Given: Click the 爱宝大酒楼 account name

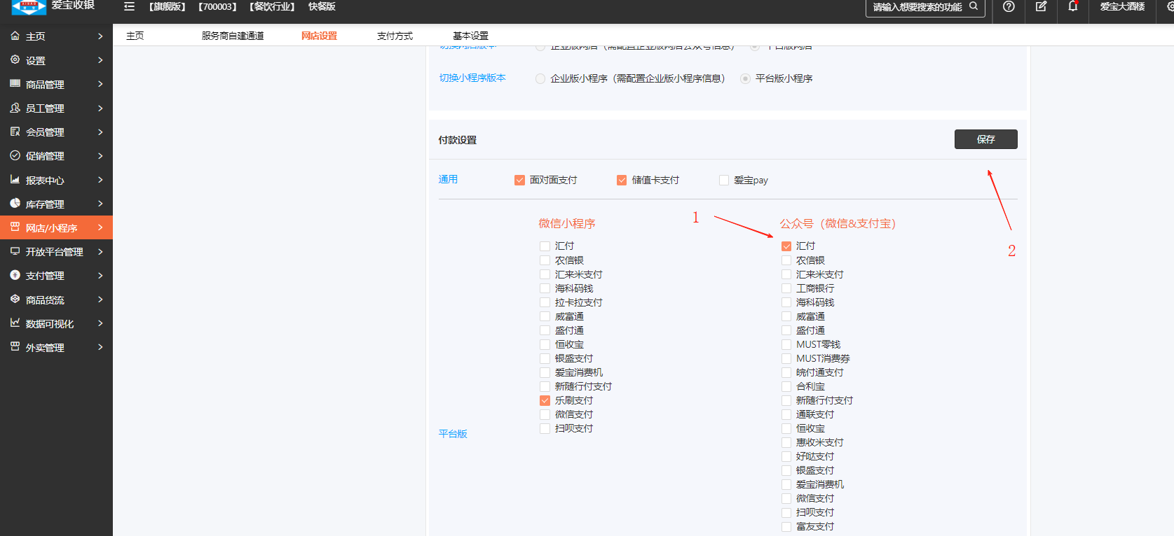Looking at the screenshot, I should [x=1122, y=6].
